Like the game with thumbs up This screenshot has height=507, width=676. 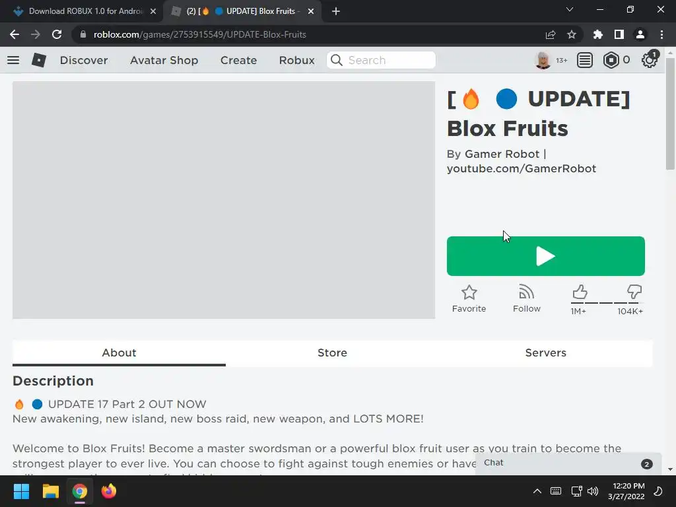tap(580, 292)
